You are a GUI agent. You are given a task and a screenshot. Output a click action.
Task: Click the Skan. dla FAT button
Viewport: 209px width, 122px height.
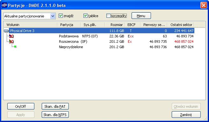click(55, 106)
